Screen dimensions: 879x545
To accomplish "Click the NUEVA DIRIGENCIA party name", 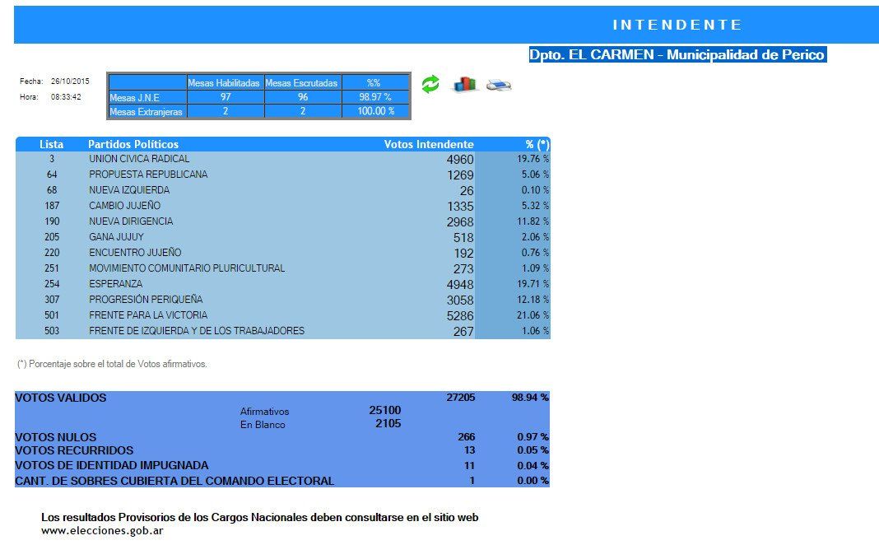I will point(131,221).
